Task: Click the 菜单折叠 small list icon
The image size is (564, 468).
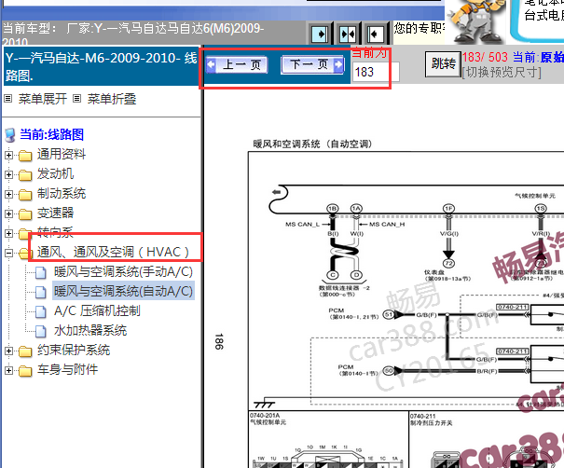Action: tap(77, 98)
